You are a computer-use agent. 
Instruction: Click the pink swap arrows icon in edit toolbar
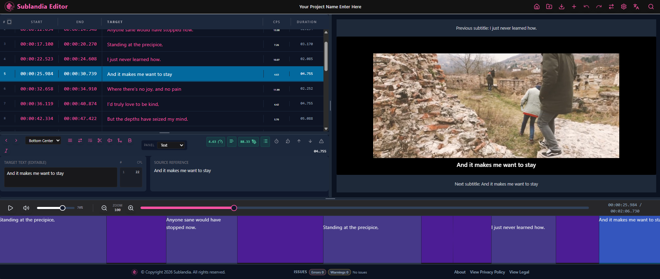tap(80, 140)
